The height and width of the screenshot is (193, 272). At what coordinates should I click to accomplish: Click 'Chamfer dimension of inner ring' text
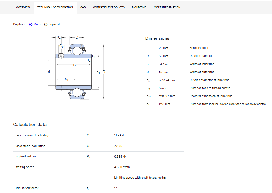click(211, 96)
